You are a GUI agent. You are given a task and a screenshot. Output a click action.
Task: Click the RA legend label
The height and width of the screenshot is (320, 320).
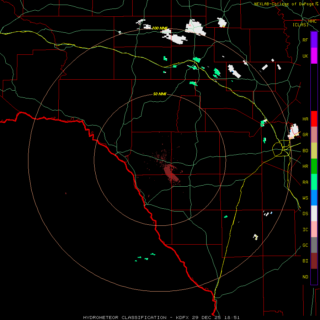tap(305, 182)
